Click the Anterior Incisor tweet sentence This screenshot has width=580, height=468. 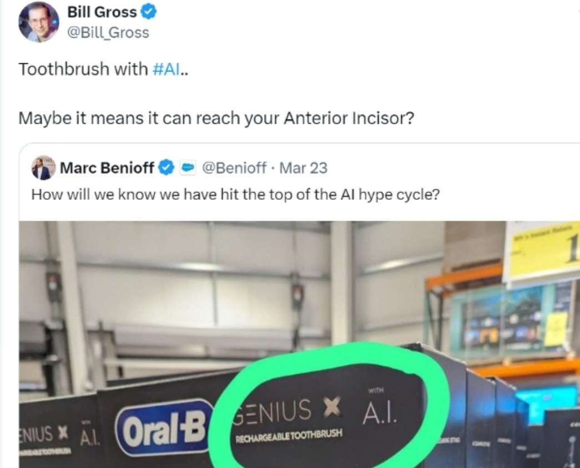pyautogui.click(x=216, y=118)
